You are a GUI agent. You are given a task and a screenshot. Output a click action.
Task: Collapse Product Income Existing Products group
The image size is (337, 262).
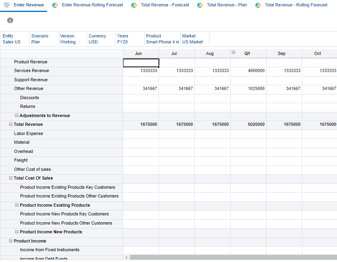coord(17,205)
